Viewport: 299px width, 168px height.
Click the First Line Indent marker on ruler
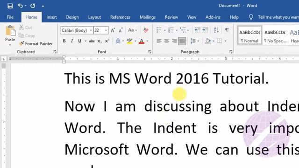tap(64, 57)
